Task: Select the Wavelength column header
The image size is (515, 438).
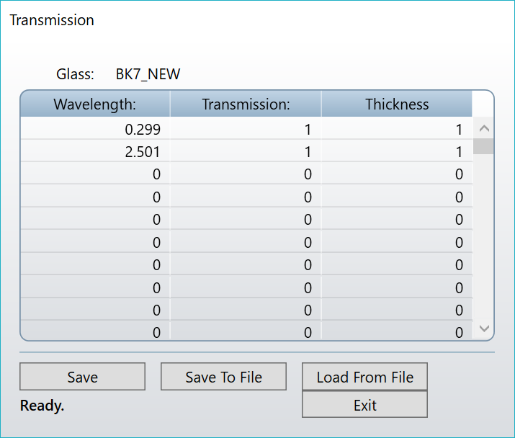Action: coord(95,104)
